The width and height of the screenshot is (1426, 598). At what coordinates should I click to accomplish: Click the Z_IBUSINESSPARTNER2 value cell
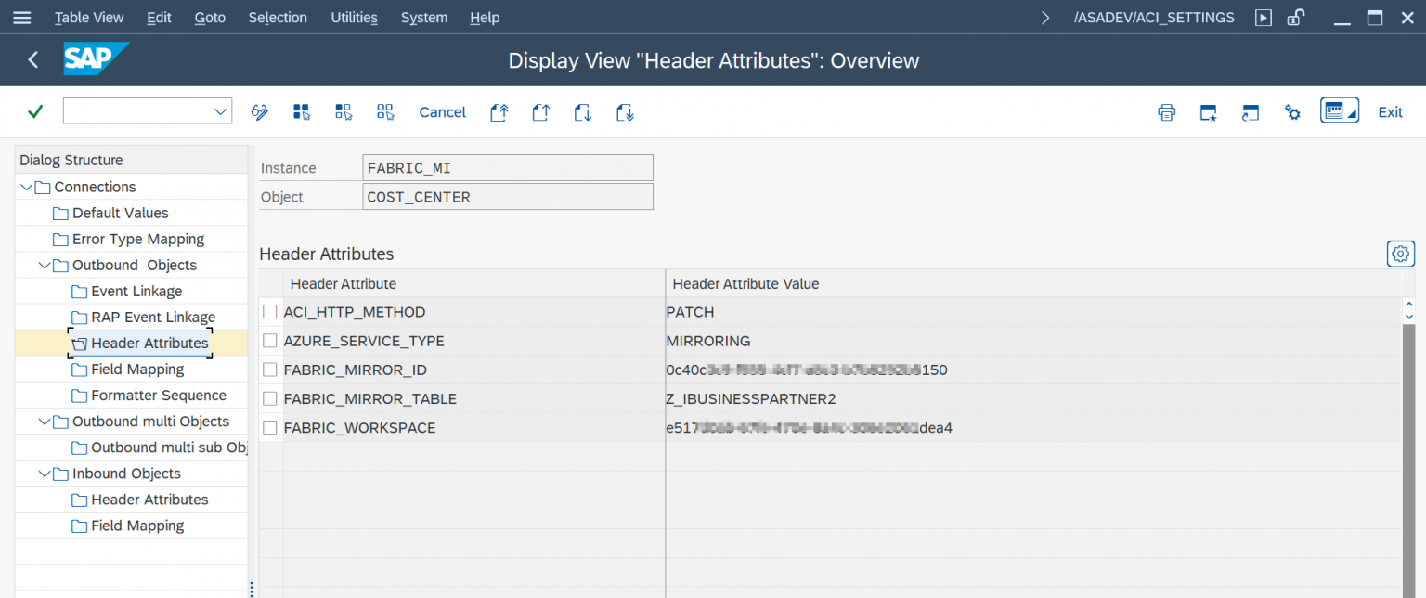[x=1032, y=398]
